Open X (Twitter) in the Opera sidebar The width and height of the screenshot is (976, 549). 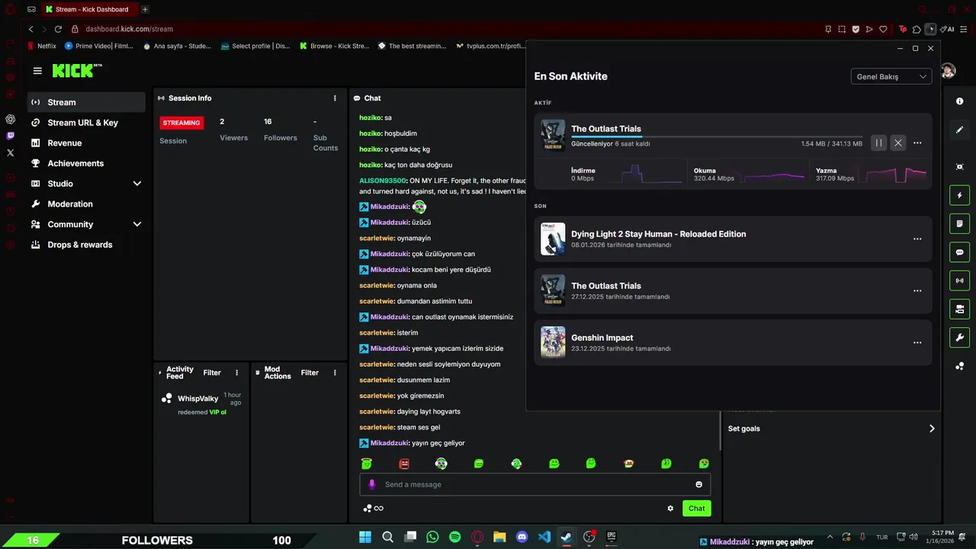(x=11, y=152)
